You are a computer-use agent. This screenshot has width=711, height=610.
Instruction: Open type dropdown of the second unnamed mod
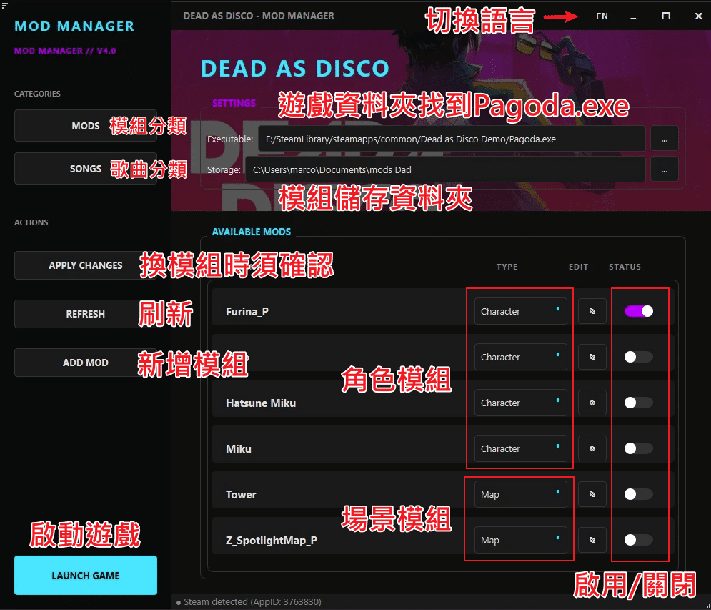point(520,357)
